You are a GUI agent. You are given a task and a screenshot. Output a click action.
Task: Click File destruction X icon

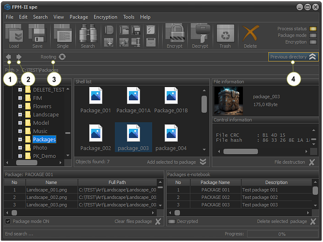[312, 162]
